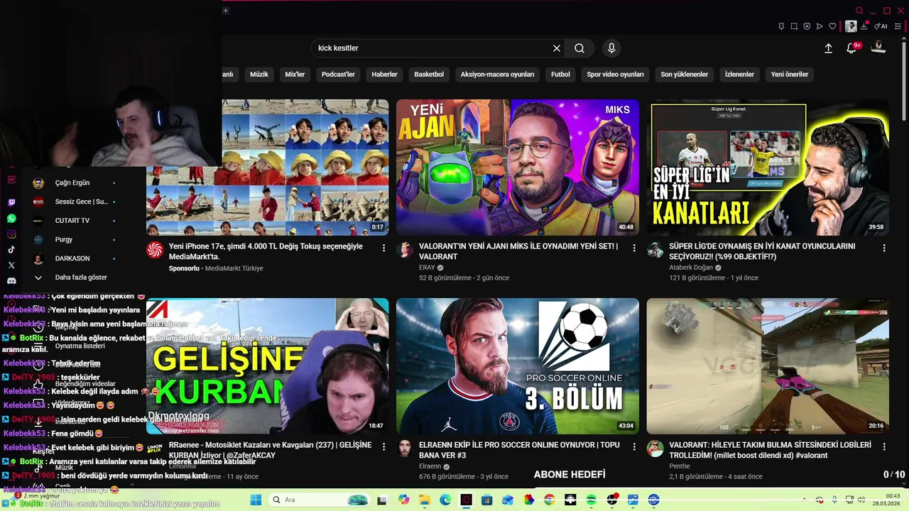Open Penthe channel name link
This screenshot has width=909, height=511.
680,466
